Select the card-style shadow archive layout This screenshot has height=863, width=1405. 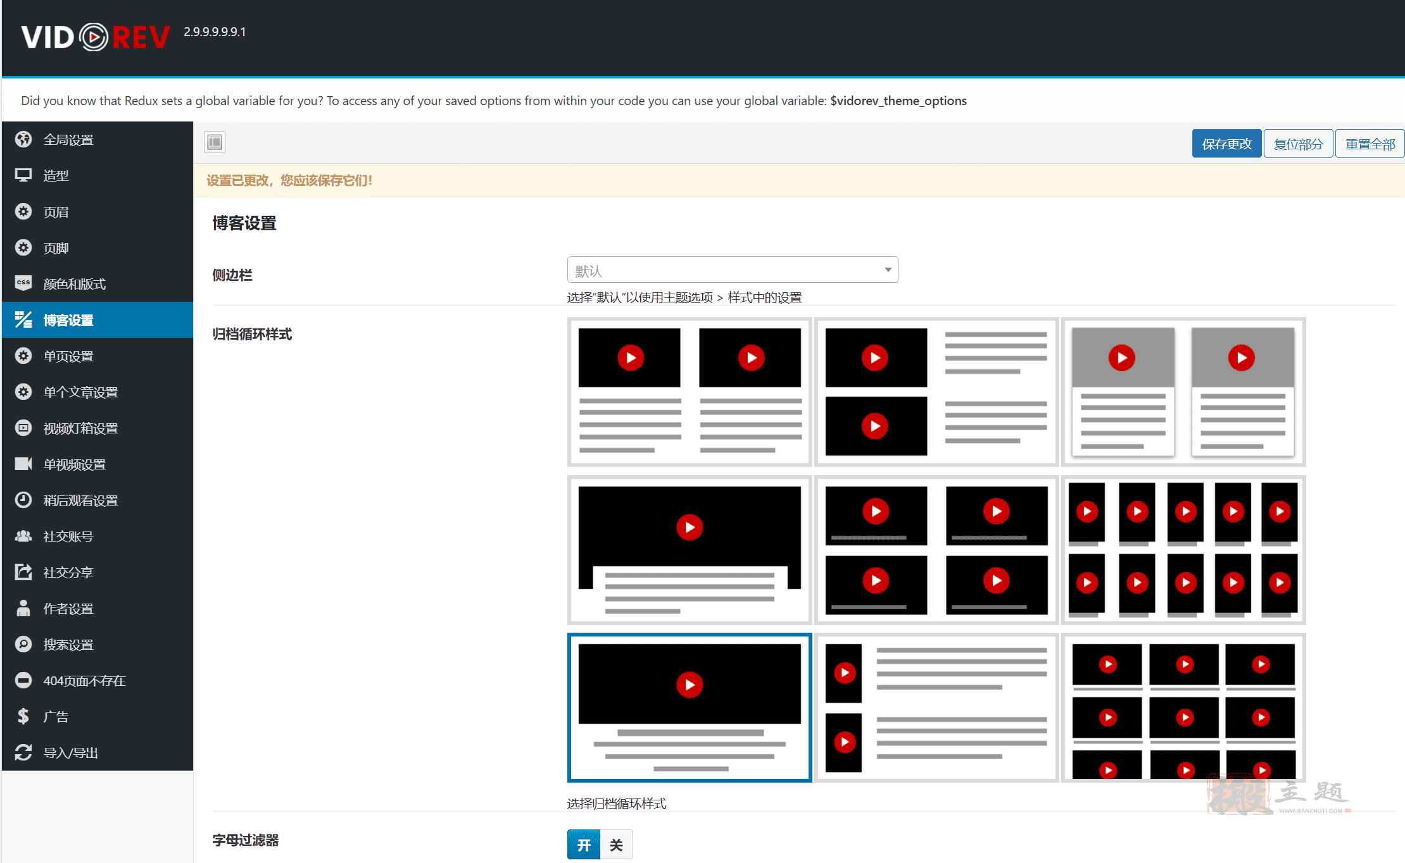1183,392
